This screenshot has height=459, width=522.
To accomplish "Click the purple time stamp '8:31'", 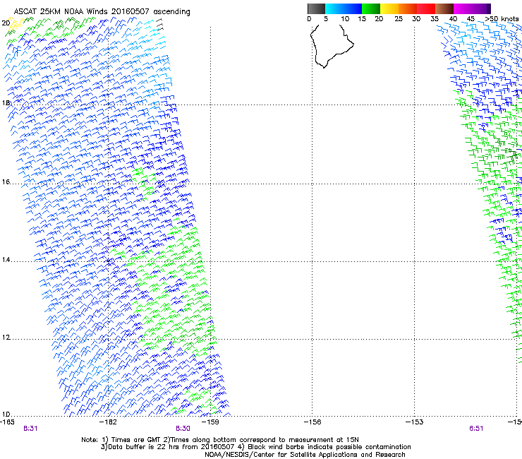I will point(30,429).
